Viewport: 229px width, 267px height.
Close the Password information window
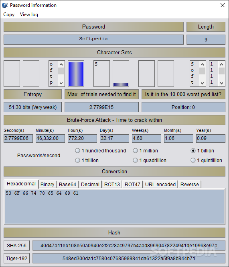222,5
